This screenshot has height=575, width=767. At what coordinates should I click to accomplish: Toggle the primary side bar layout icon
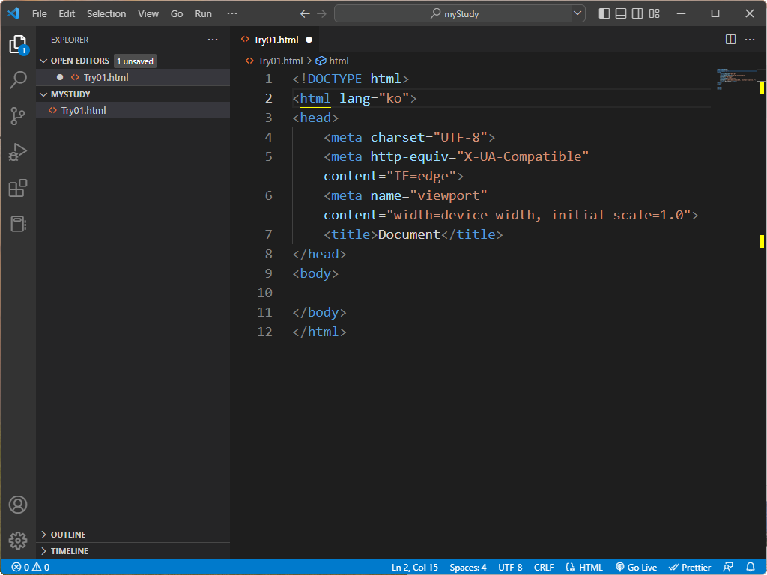[604, 13]
